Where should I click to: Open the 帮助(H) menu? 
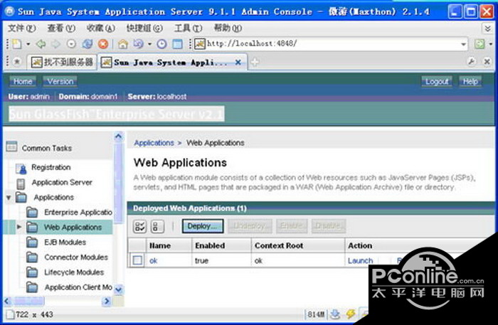pyautogui.click(x=228, y=28)
